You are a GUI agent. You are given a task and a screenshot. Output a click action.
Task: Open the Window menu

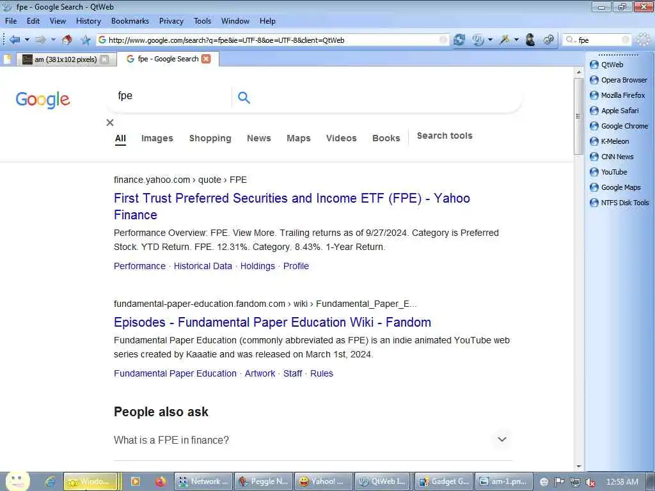(x=235, y=21)
